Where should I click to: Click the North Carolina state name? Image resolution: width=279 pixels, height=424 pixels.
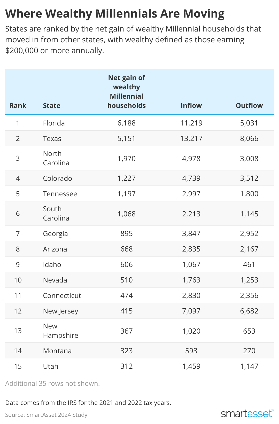(56, 158)
